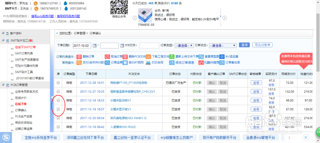The image size is (320, 143).
Task: Click the 微信公众号 QR code image
Action: point(119,7)
